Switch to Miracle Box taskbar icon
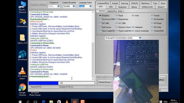 75,101
